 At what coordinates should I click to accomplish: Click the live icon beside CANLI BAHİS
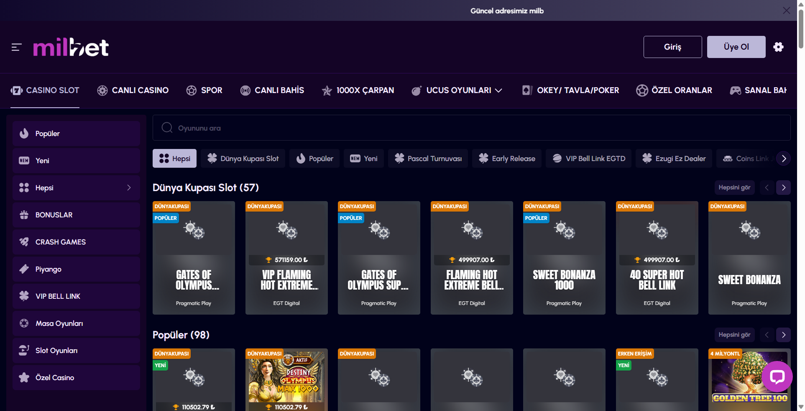(x=245, y=91)
